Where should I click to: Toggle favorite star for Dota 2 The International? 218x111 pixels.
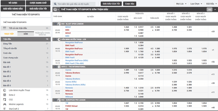(x=55, y=67)
